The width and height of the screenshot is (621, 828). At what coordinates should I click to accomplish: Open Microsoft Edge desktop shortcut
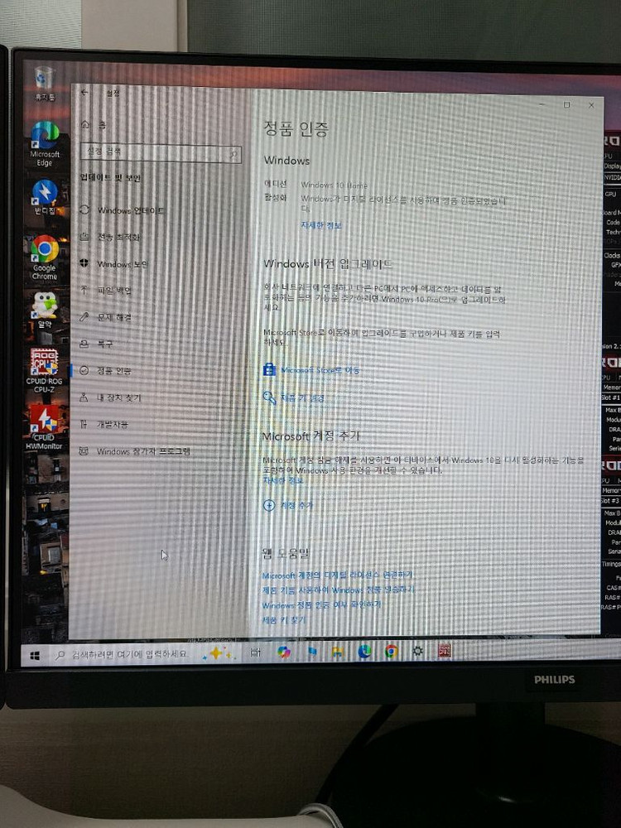pos(45,143)
